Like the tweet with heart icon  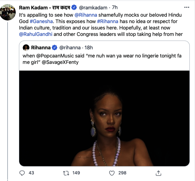pos(111,173)
